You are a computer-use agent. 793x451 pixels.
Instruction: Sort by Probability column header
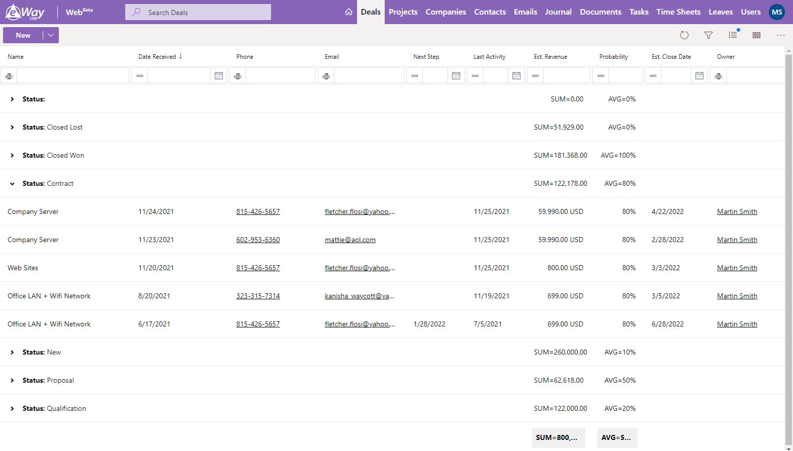coord(613,57)
